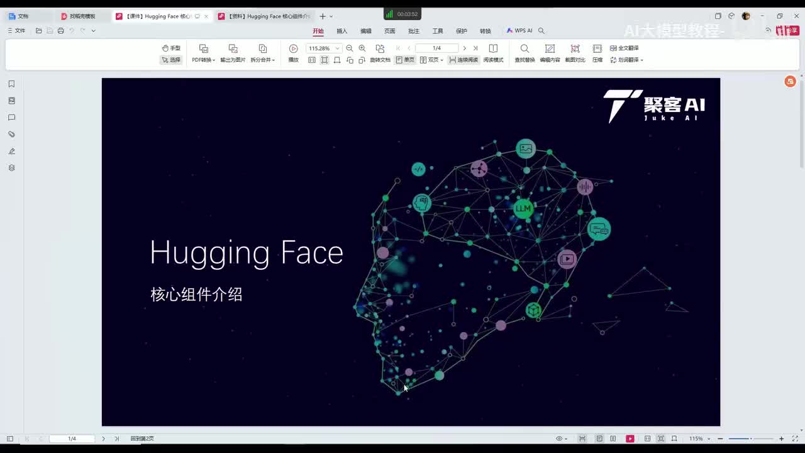The image size is (805, 453).
Task: Switch to 【资料】Hugging Face document tab
Action: click(x=264, y=16)
